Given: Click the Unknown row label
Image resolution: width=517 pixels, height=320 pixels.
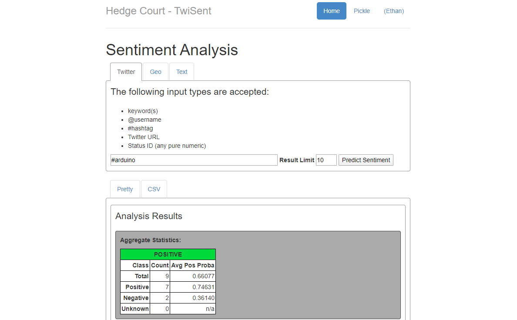Looking at the screenshot, I should (x=135, y=309).
